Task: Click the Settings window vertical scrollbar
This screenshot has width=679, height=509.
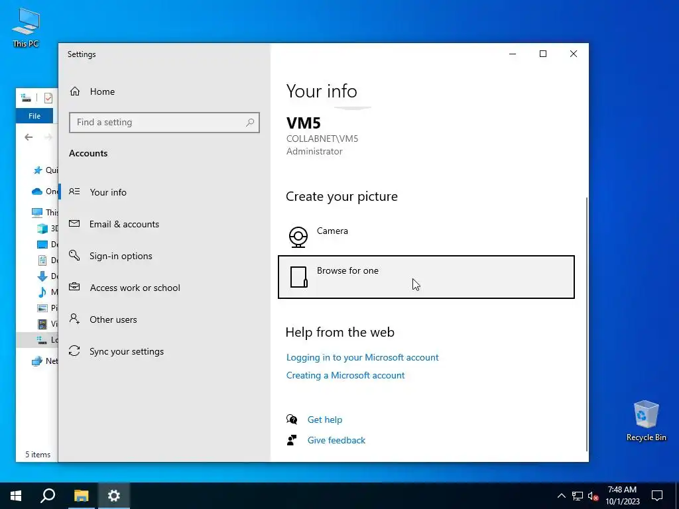Action: click(587, 323)
